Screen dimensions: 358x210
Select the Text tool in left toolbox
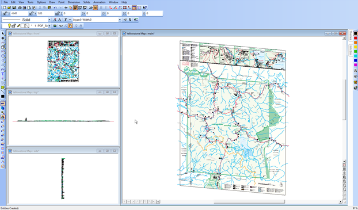click(x=3, y=74)
